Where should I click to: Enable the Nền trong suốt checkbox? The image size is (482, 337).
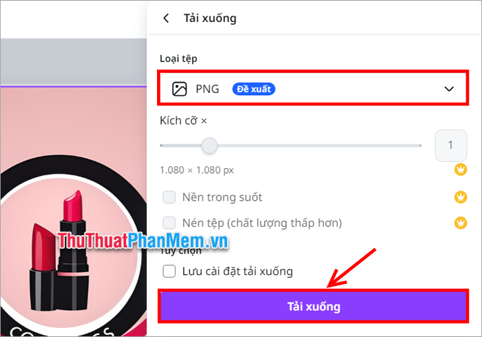tap(169, 197)
